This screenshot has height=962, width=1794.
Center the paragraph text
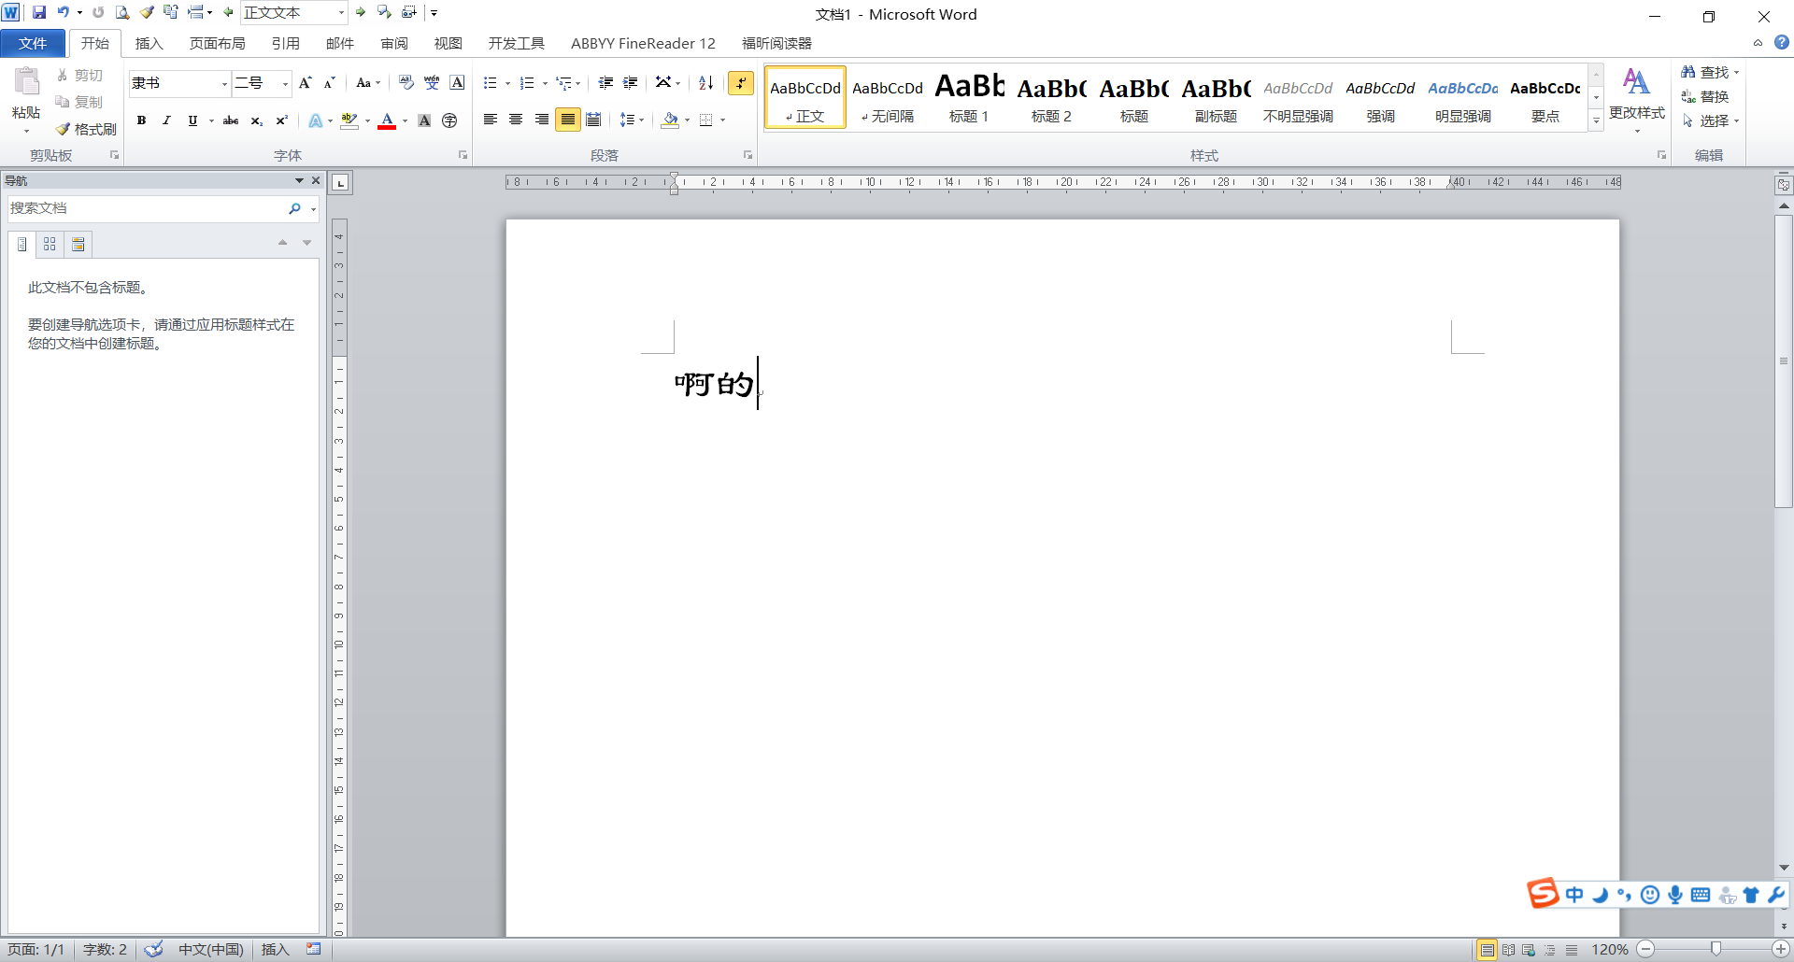pos(516,120)
